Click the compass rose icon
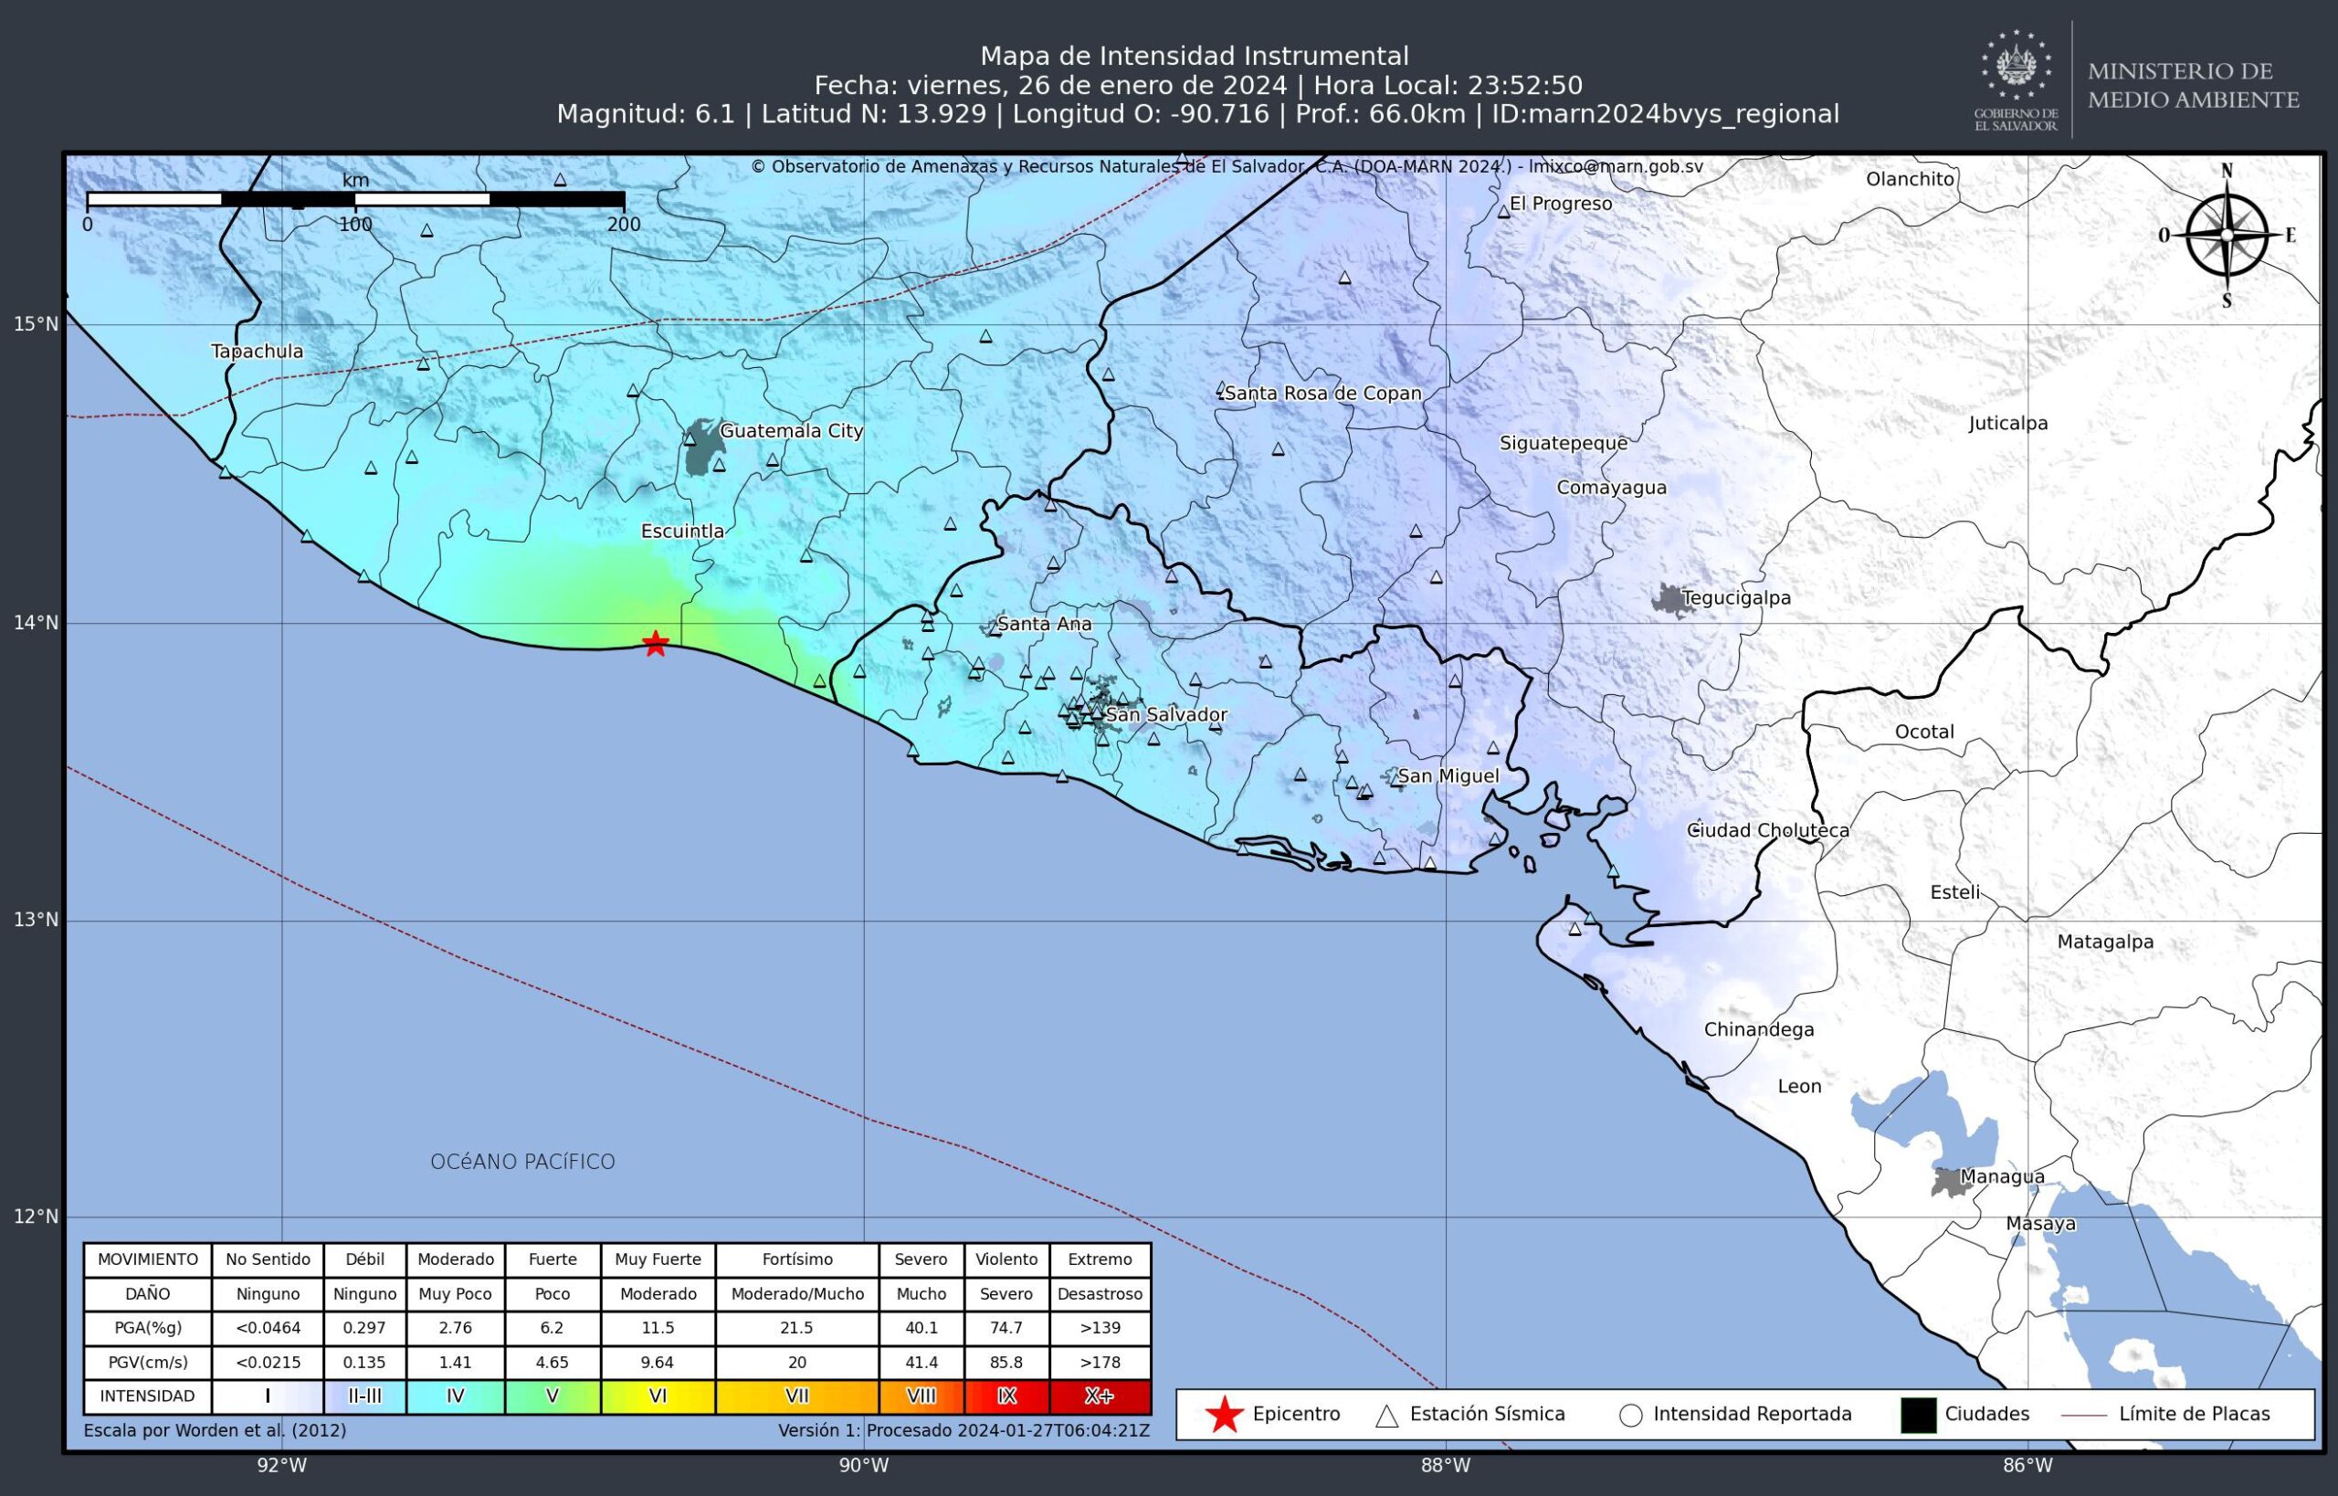 2227,236
